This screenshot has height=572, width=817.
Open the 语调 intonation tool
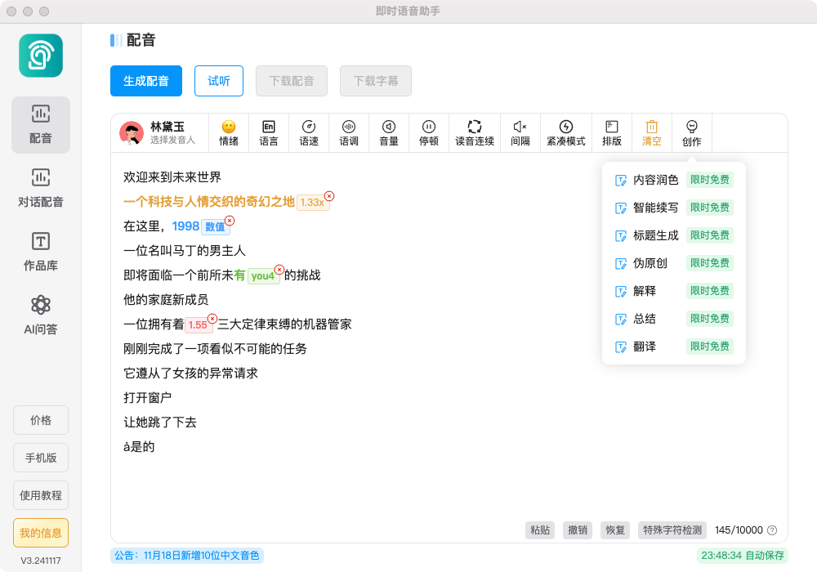click(x=349, y=132)
